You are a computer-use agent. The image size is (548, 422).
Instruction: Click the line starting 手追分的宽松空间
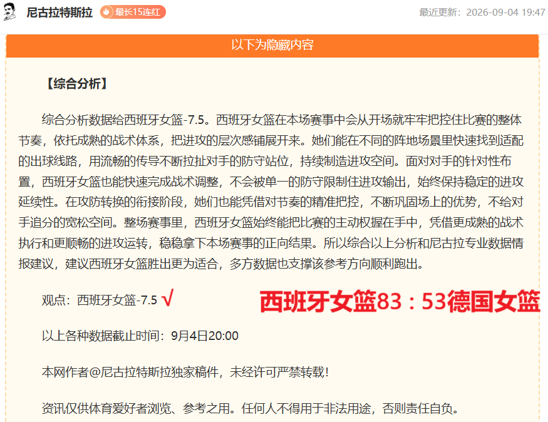(271, 222)
